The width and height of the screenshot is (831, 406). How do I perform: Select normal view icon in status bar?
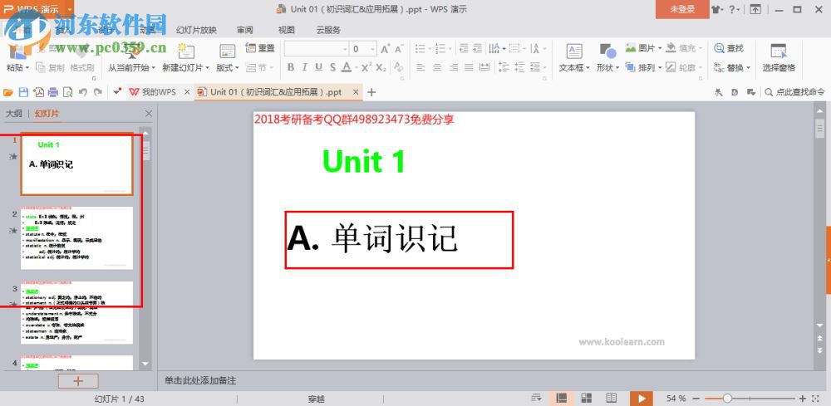(561, 398)
